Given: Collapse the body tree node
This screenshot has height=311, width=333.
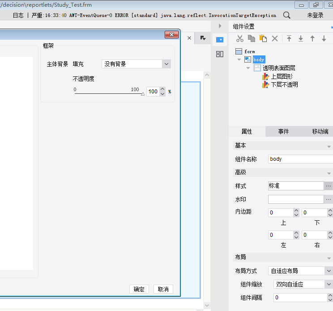Looking at the screenshot, I should (239, 59).
